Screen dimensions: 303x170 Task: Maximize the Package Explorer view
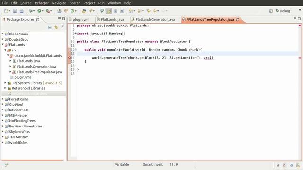(63, 19)
